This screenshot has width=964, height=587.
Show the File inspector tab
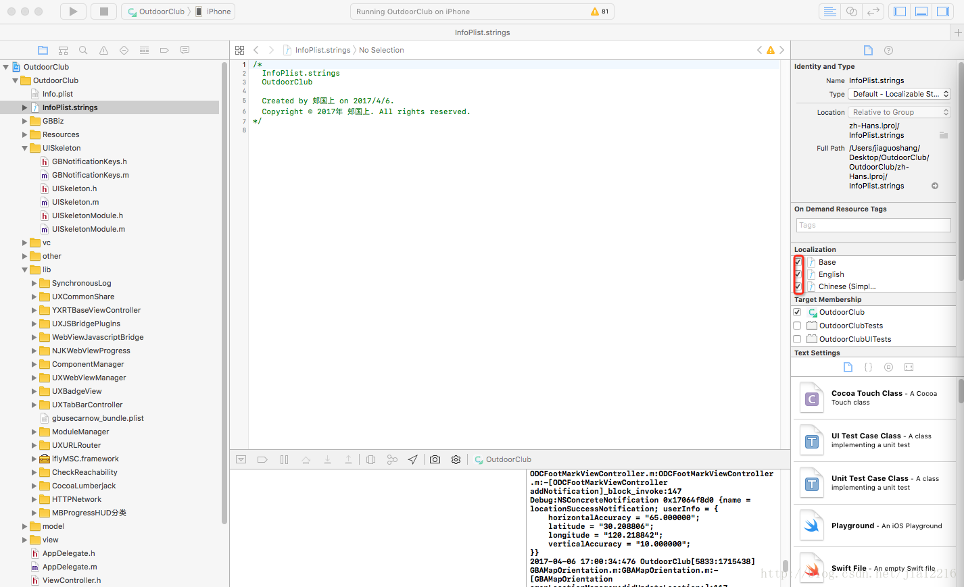[x=868, y=51]
